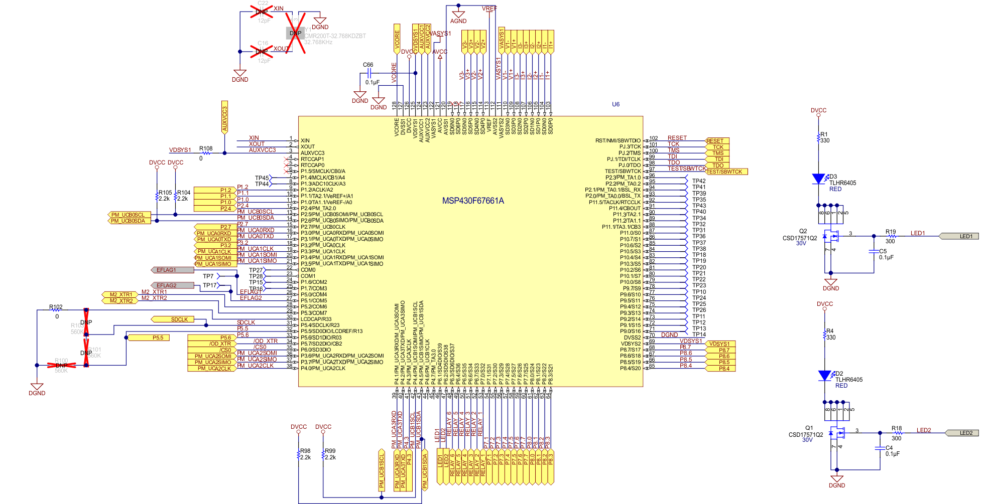Click the PM_UCB0SCL net tag
983x504 pixels.
129,215
